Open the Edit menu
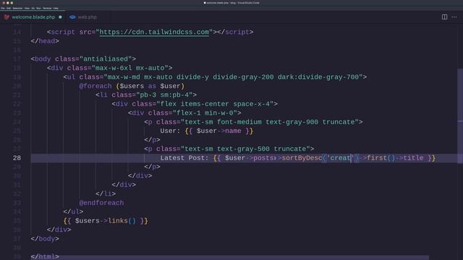This screenshot has width=463, height=260. click(9, 8)
